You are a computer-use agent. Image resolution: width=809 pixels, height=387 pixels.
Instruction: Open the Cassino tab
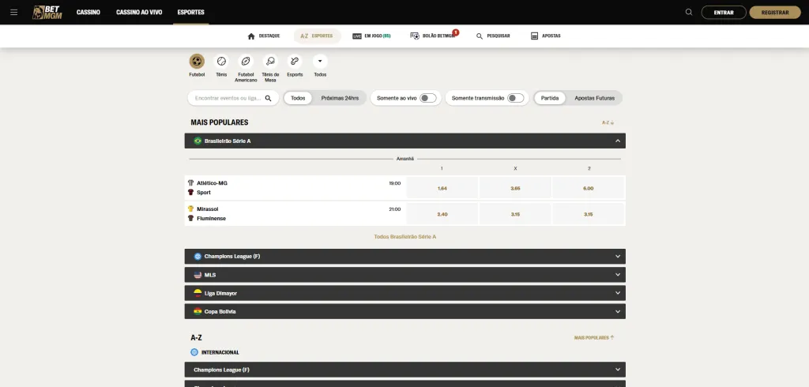click(88, 13)
